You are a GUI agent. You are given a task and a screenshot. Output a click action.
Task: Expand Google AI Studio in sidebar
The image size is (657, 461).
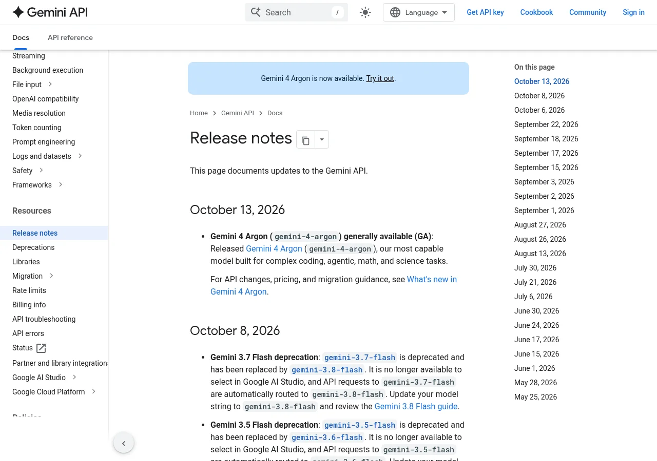(74, 378)
